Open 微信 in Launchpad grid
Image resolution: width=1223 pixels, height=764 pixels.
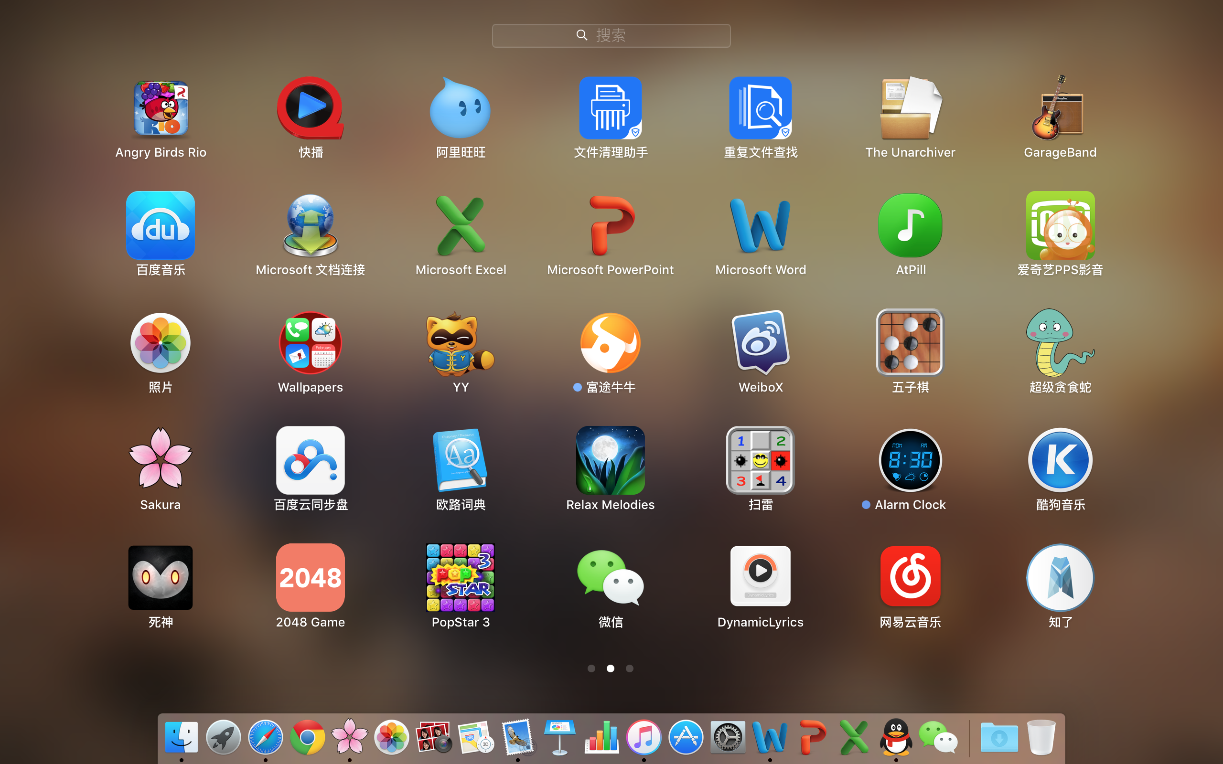611,578
